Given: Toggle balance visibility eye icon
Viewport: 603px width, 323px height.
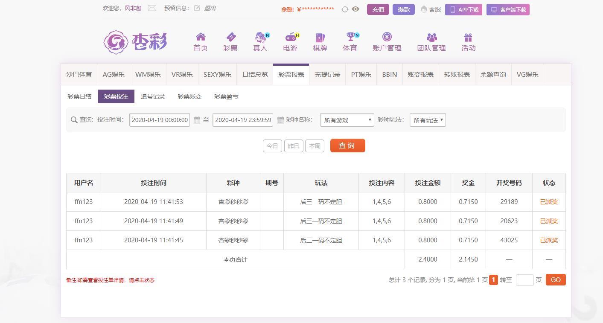Looking at the screenshot, I should point(355,9).
